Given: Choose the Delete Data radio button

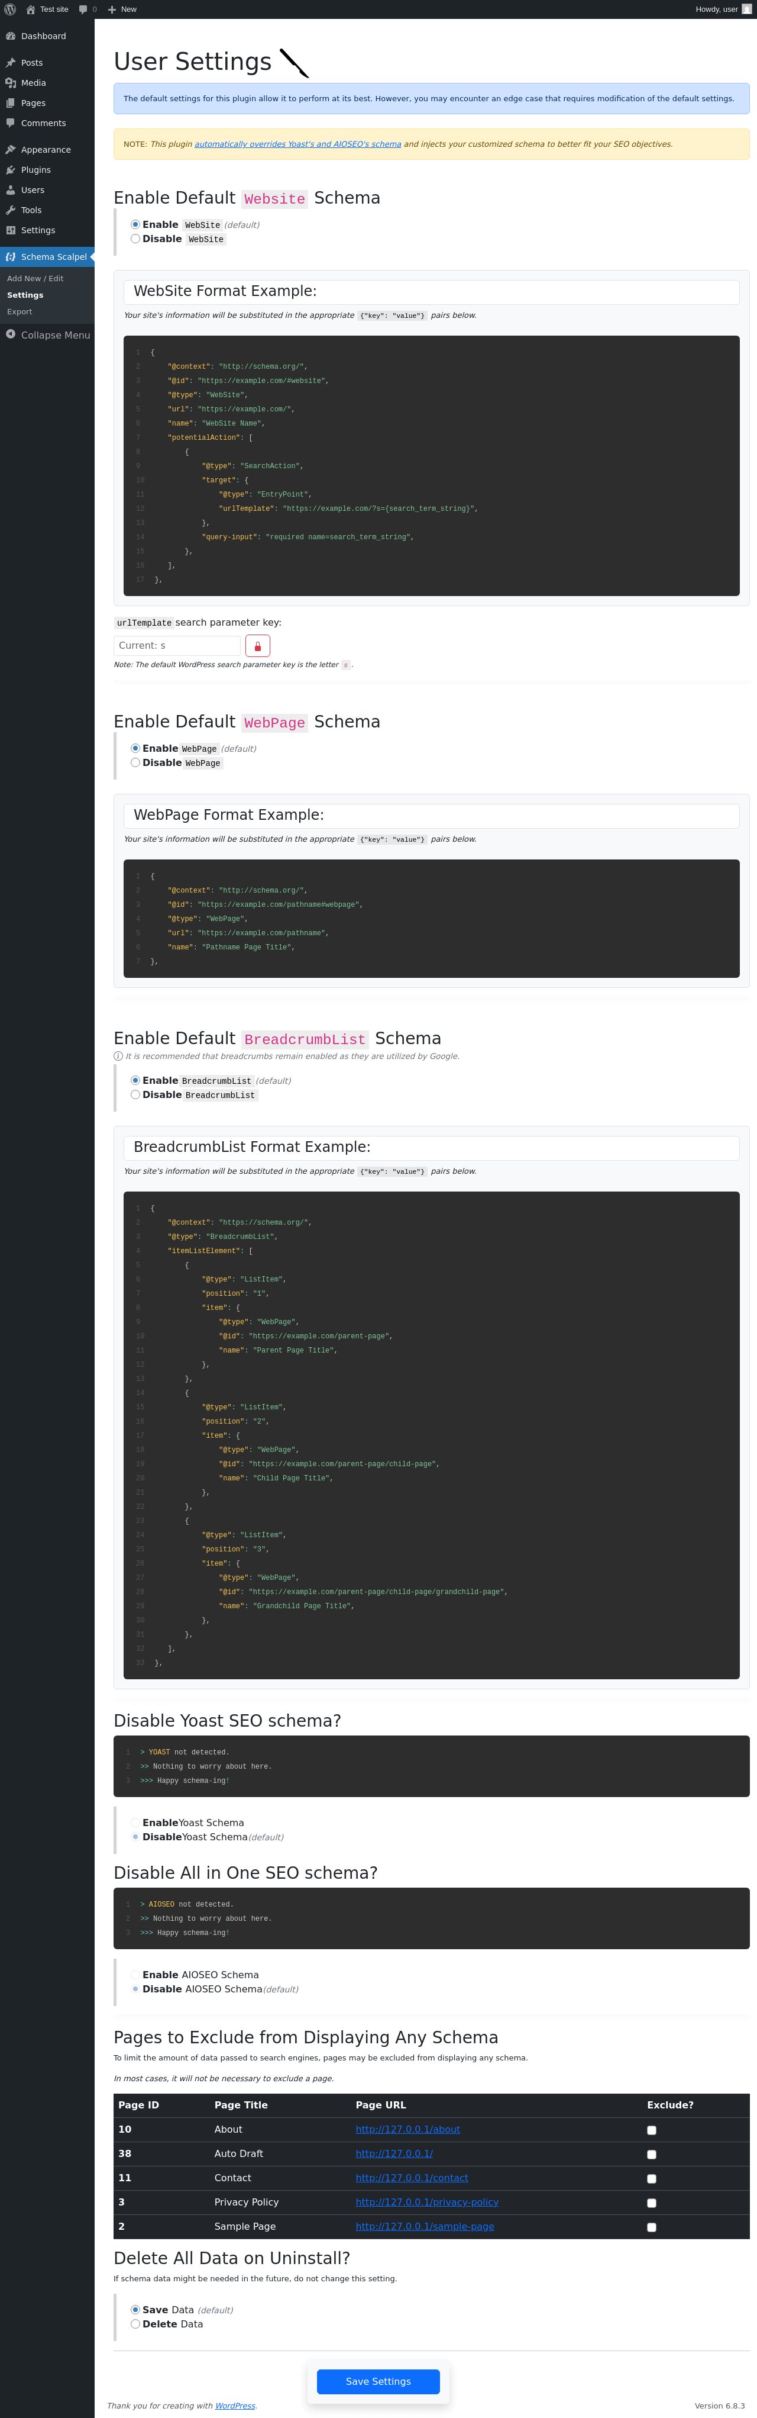Looking at the screenshot, I should click(x=136, y=2324).
